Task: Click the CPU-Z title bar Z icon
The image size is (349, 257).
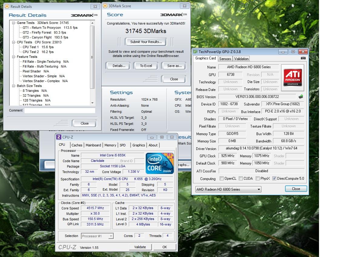Action: point(59,137)
